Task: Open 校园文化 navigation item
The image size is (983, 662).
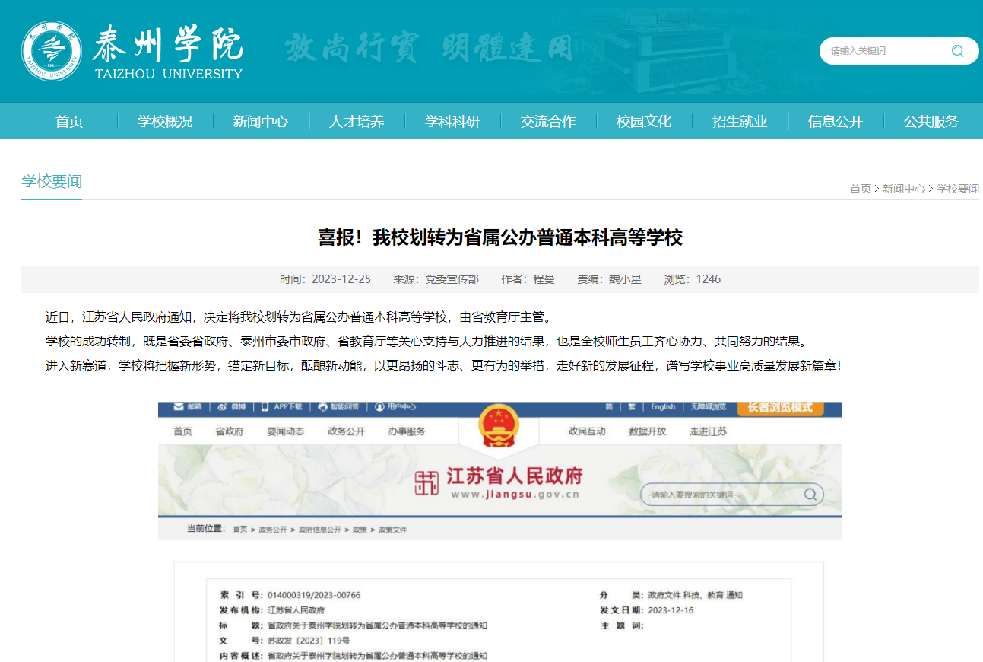Action: [x=644, y=121]
